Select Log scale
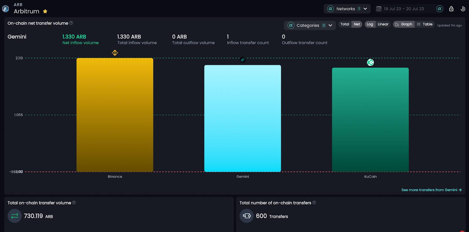469x232 pixels. (x=370, y=24)
